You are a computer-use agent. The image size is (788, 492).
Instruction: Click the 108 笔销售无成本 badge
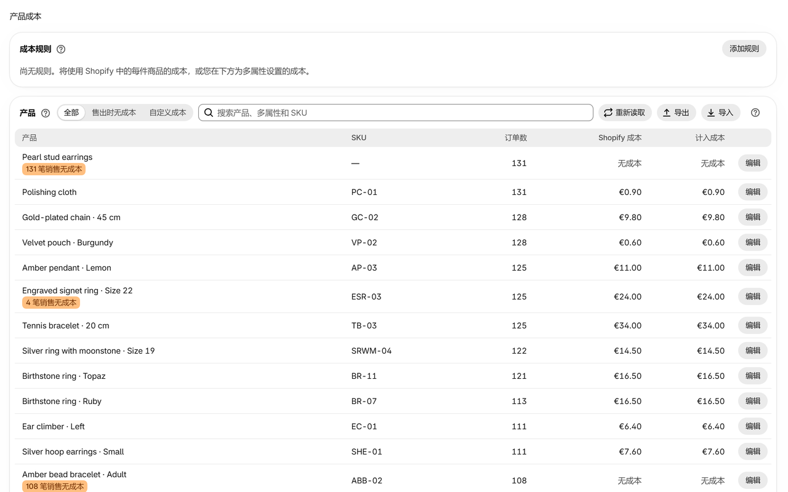click(55, 486)
